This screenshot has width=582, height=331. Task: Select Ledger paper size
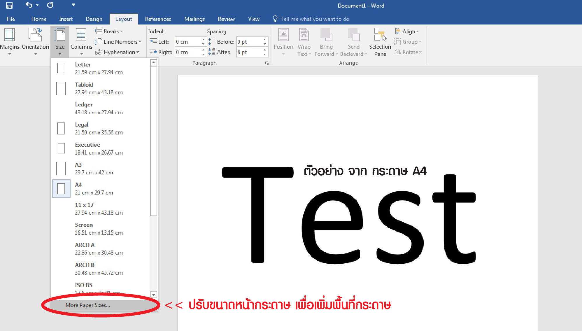(x=101, y=108)
